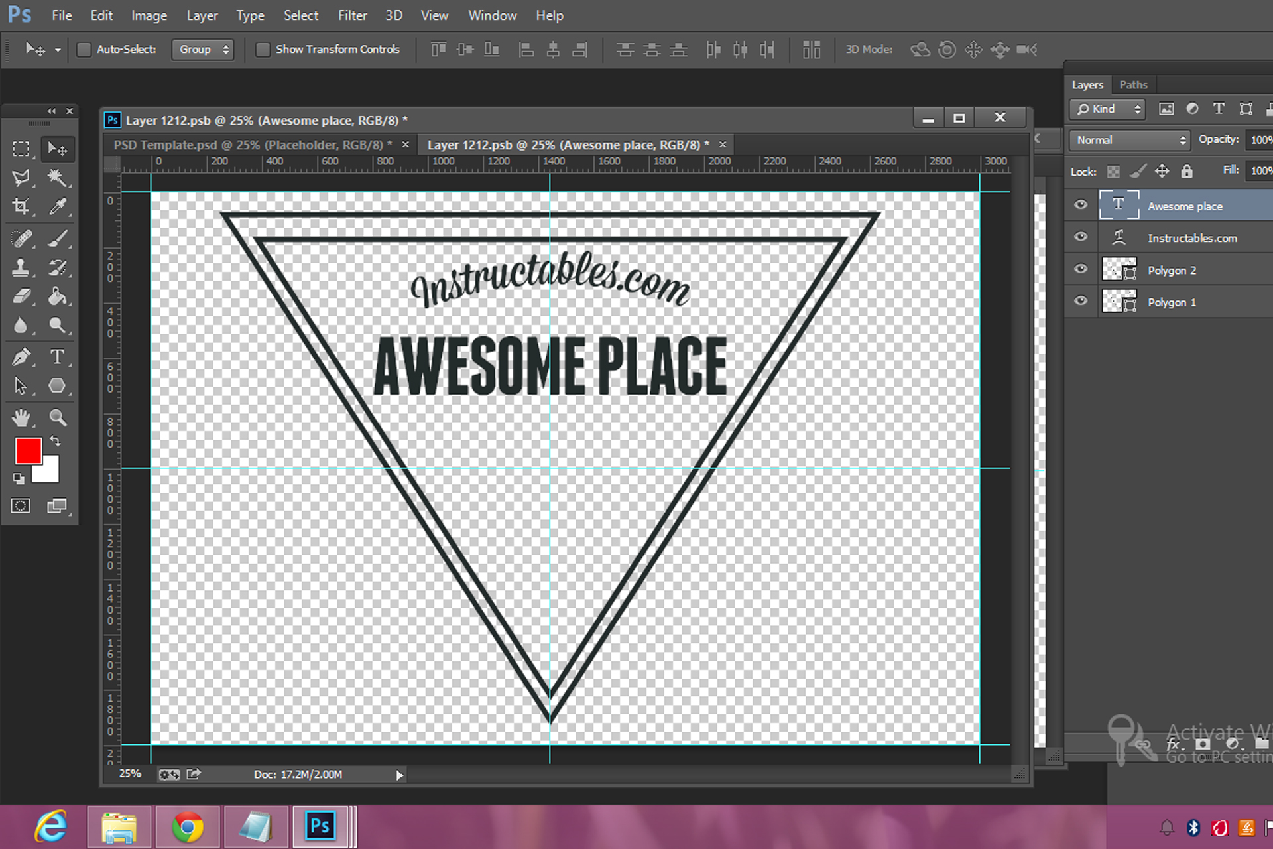This screenshot has height=849, width=1273.
Task: Open the Window menu
Action: tap(492, 15)
